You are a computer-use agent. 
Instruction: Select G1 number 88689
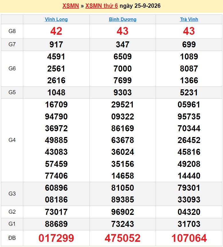[56, 224]
